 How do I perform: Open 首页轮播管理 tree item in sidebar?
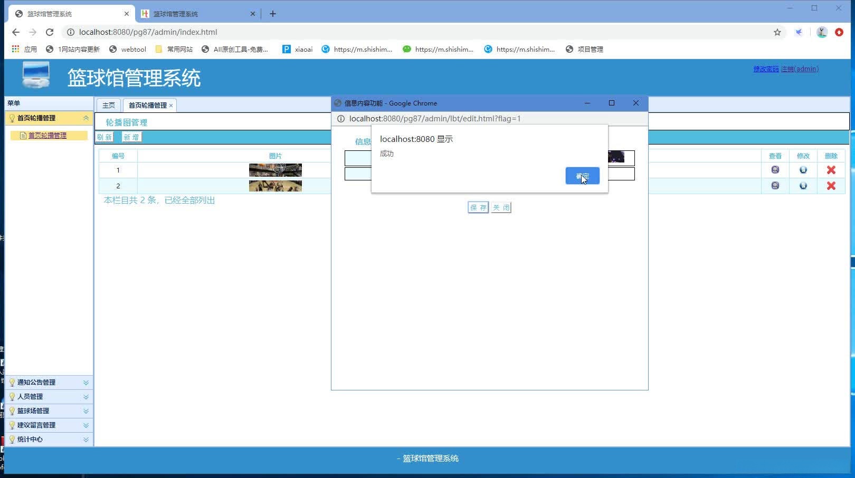[x=47, y=136]
